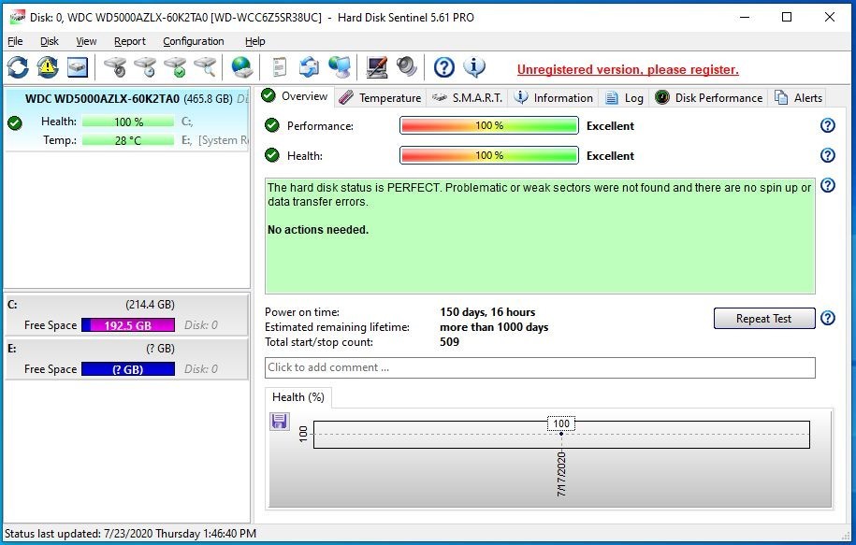Click the Health 100 % gradient bar in Overview
The image size is (856, 545).
[x=489, y=155]
